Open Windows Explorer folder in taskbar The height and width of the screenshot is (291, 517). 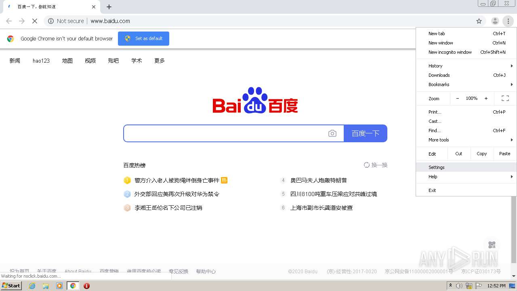coord(46,286)
